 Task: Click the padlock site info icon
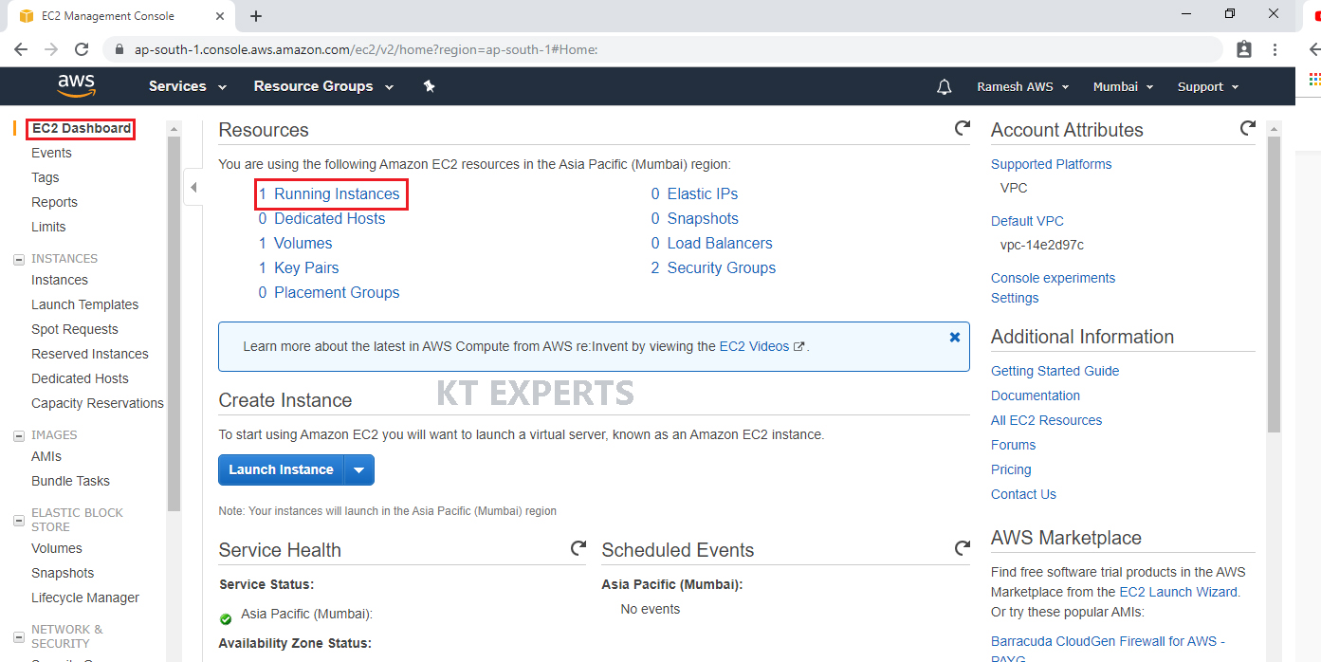(119, 49)
